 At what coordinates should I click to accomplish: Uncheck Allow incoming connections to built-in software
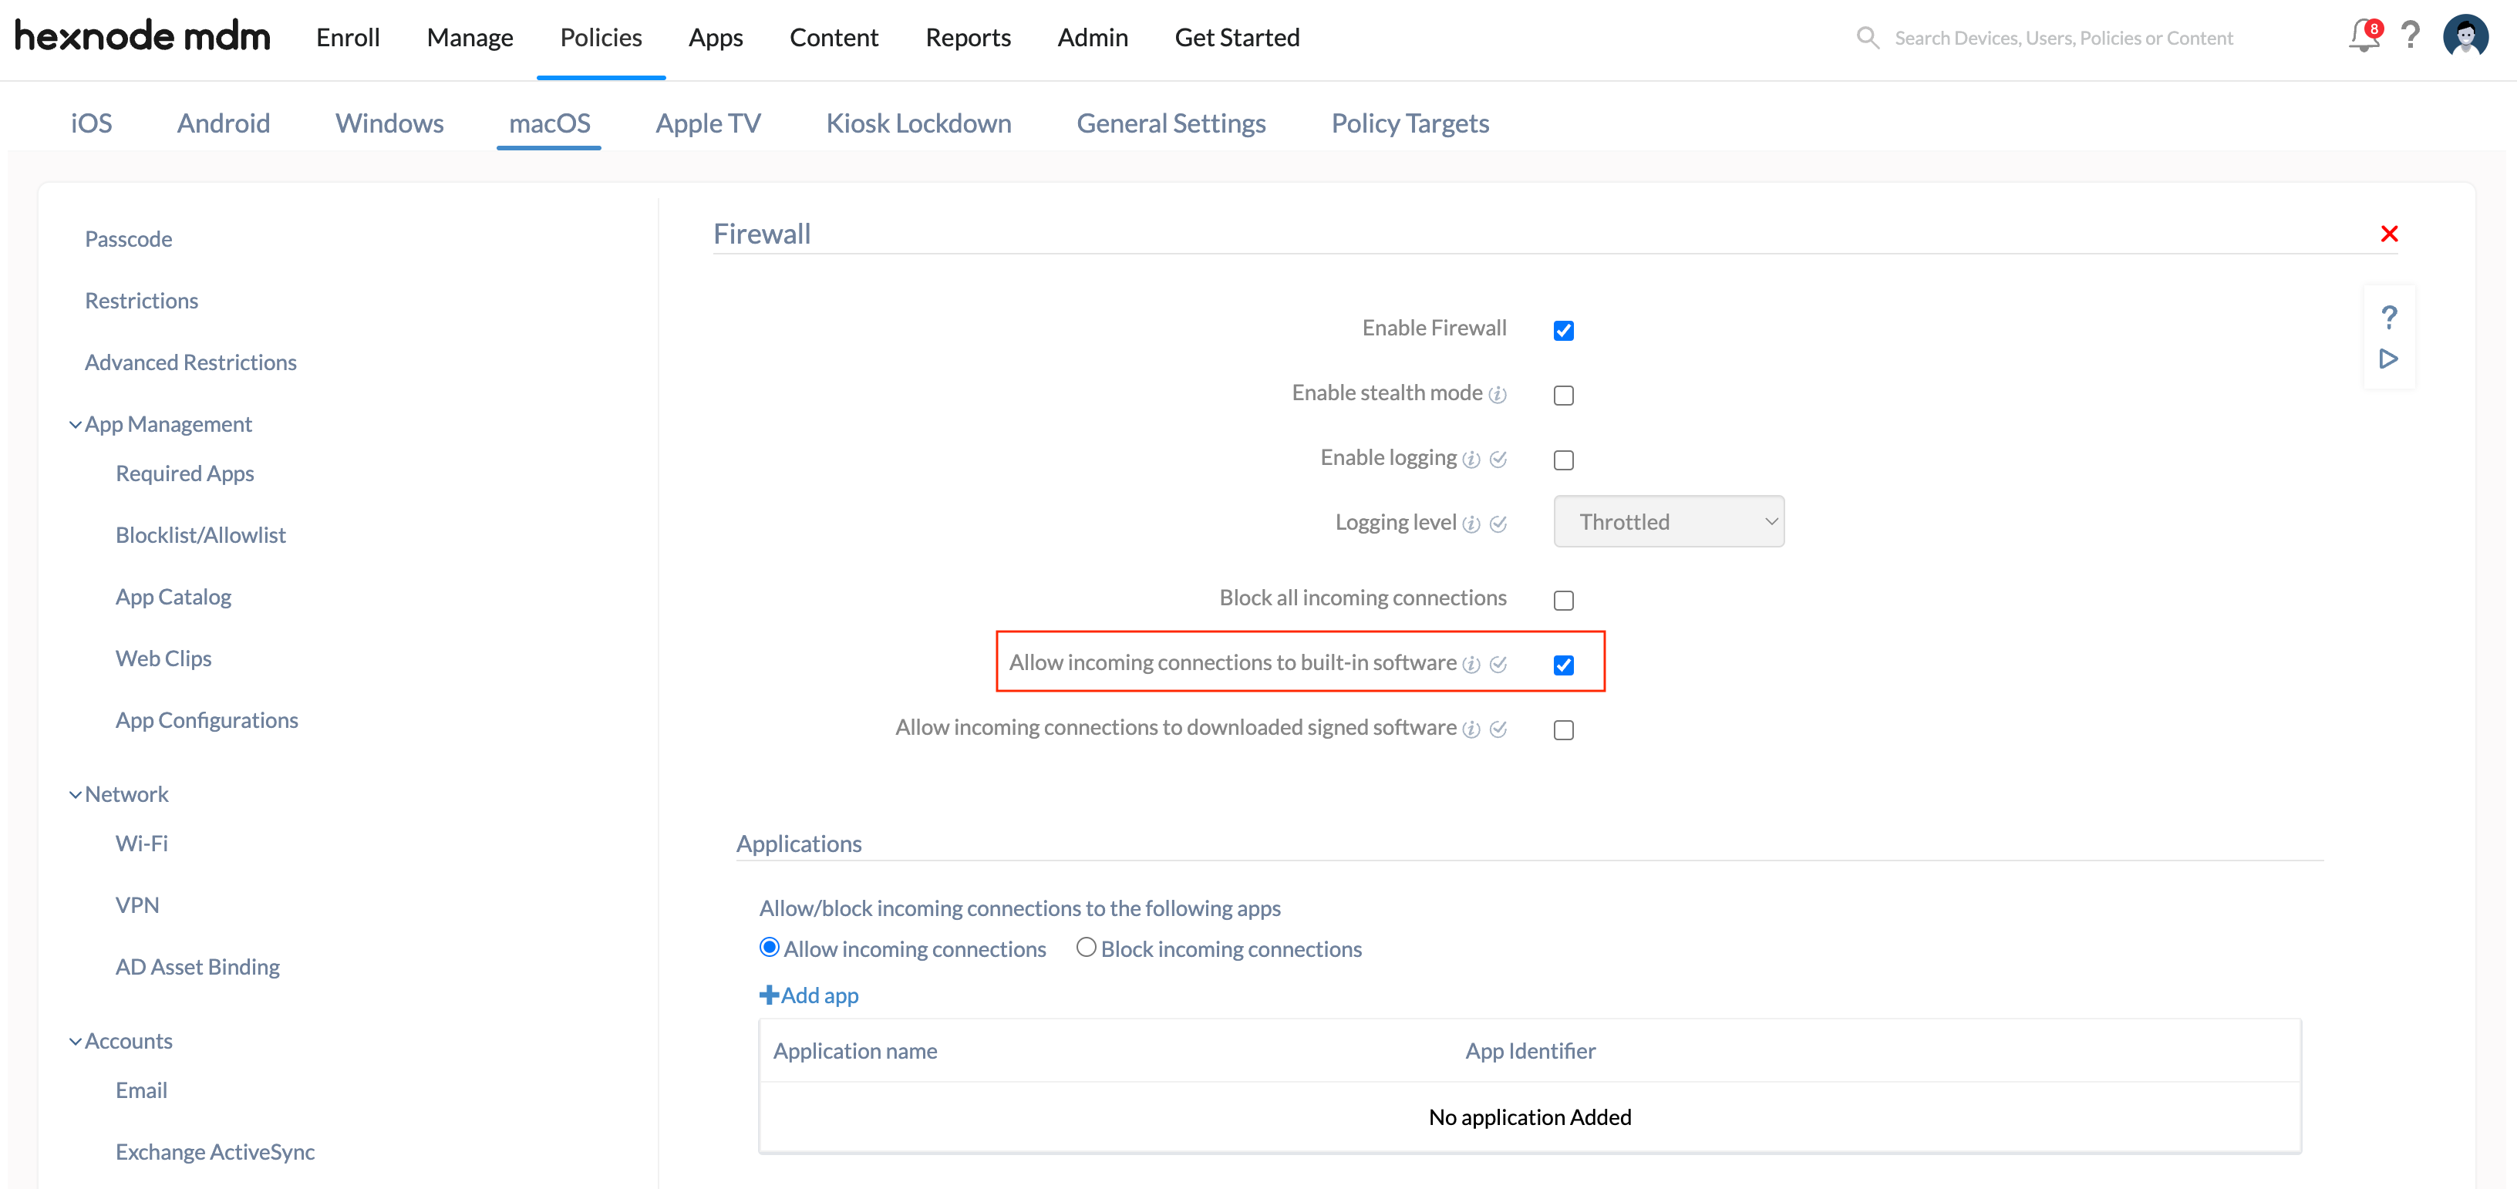1563,665
